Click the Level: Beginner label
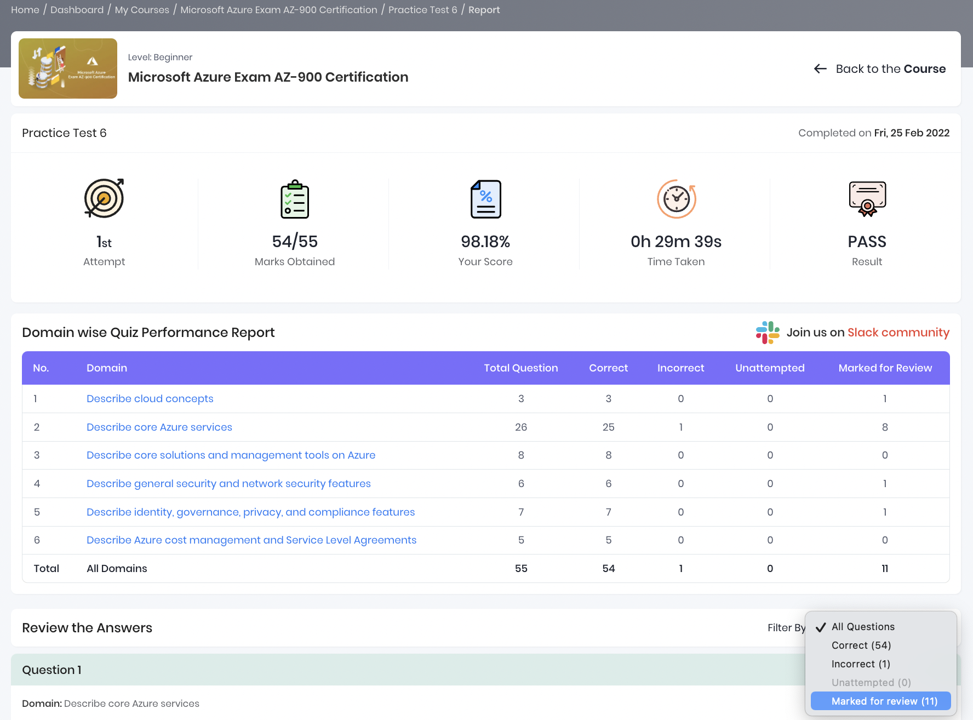 pyautogui.click(x=160, y=58)
